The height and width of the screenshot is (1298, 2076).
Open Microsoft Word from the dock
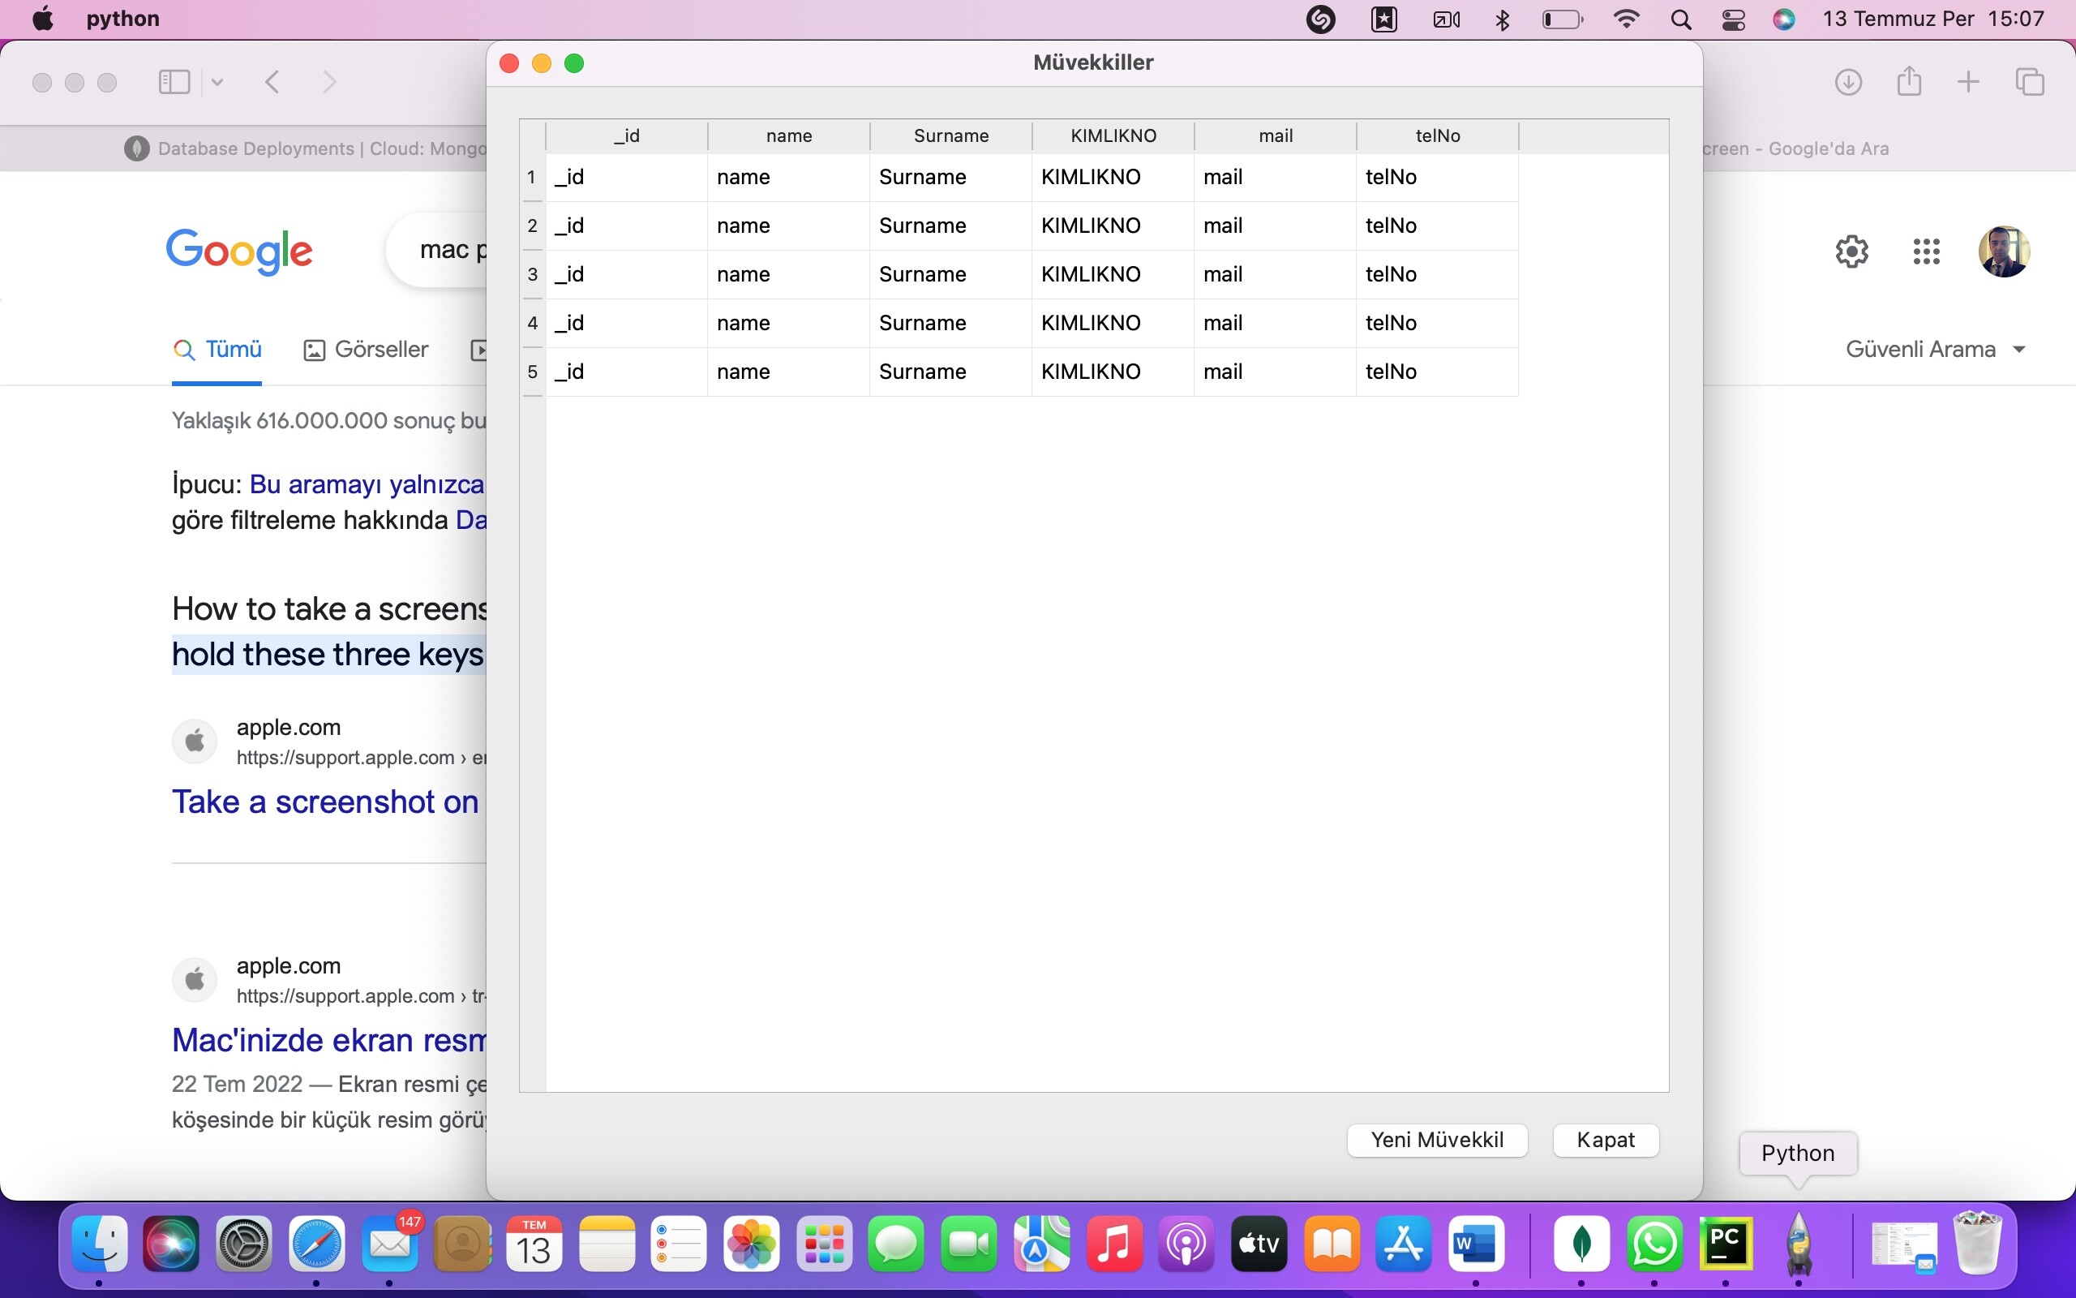(x=1476, y=1244)
